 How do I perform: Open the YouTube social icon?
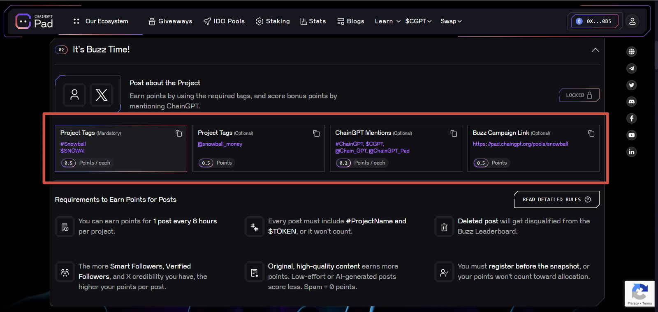632,135
